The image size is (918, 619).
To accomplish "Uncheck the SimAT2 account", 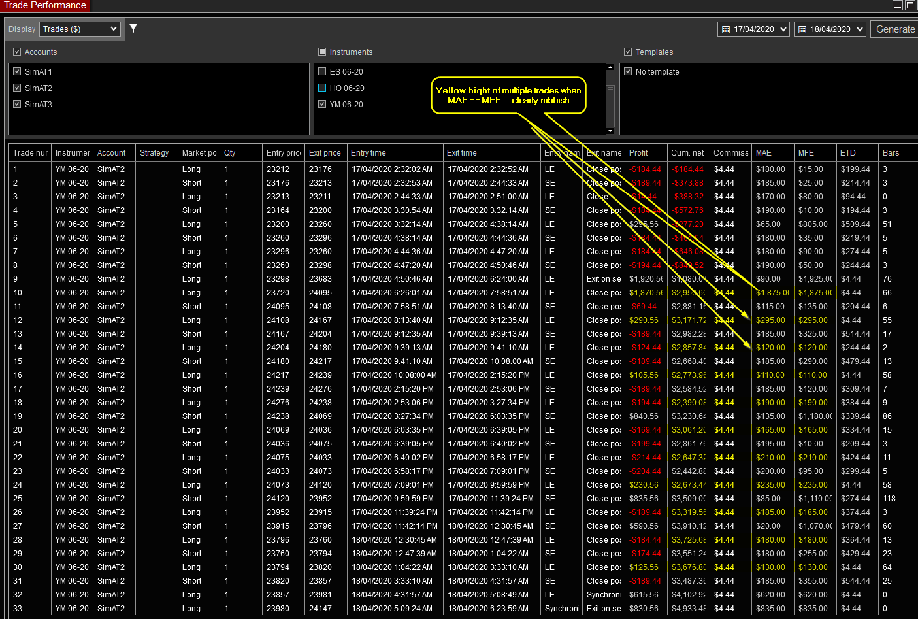I will [17, 88].
